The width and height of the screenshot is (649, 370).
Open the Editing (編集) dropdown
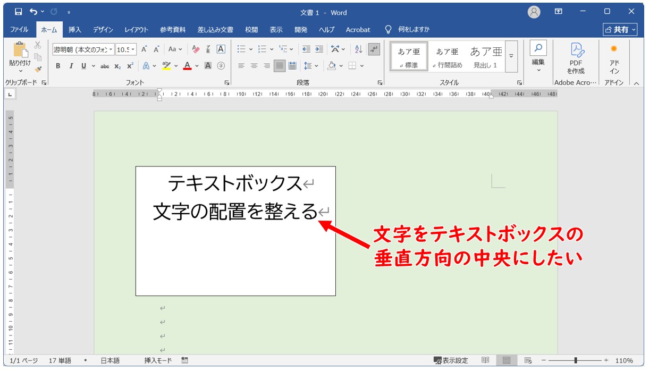click(538, 57)
